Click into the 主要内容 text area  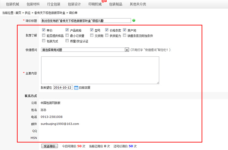tap(100, 70)
